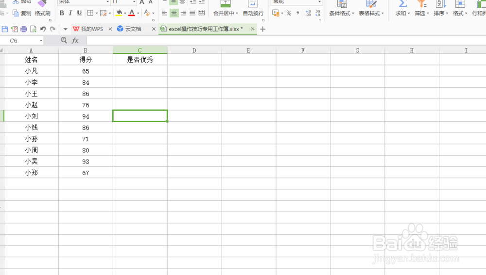The image size is (486, 275).
Task: Click the increase indent icon
Action: pyautogui.click(x=202, y=2)
